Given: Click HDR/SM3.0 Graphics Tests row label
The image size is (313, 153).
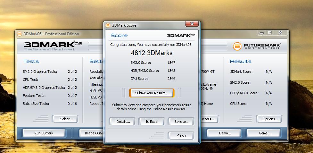Looking at the screenshot, I should (x=44, y=88).
